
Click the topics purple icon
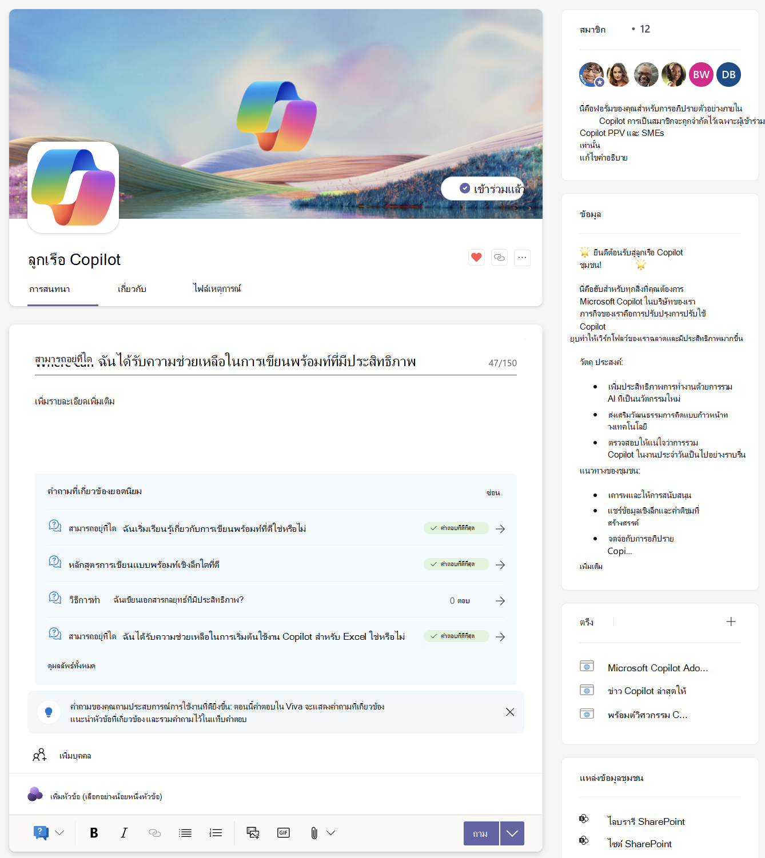pyautogui.click(x=35, y=795)
